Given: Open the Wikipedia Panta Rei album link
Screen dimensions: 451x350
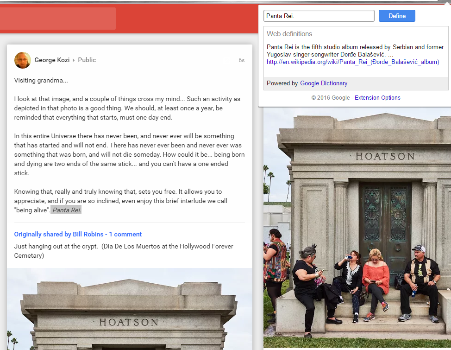Looking at the screenshot, I should click(353, 62).
